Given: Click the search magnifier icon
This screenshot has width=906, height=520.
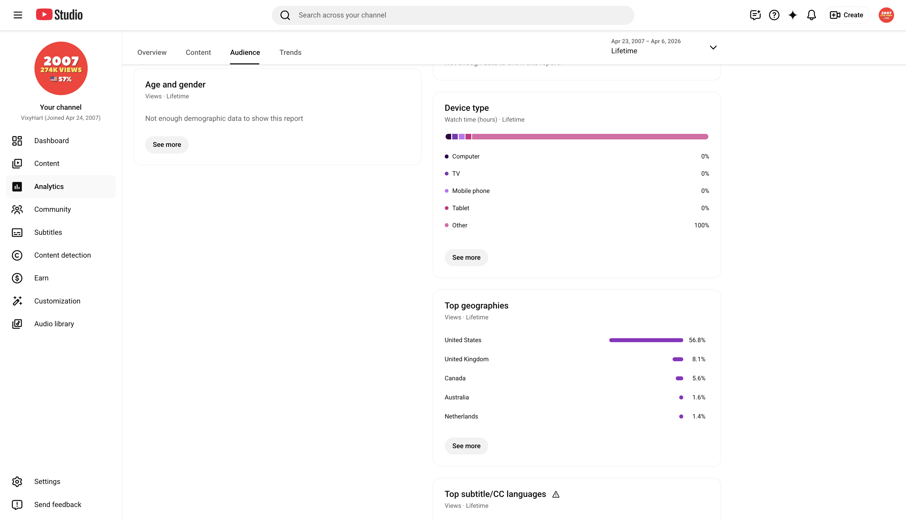Looking at the screenshot, I should [285, 15].
